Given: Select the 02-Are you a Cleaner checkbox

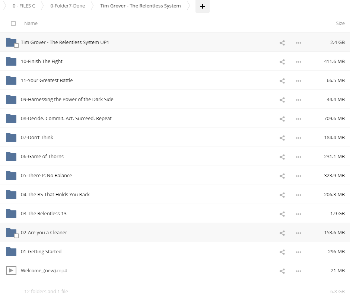Looking at the screenshot, I should pos(16,236).
